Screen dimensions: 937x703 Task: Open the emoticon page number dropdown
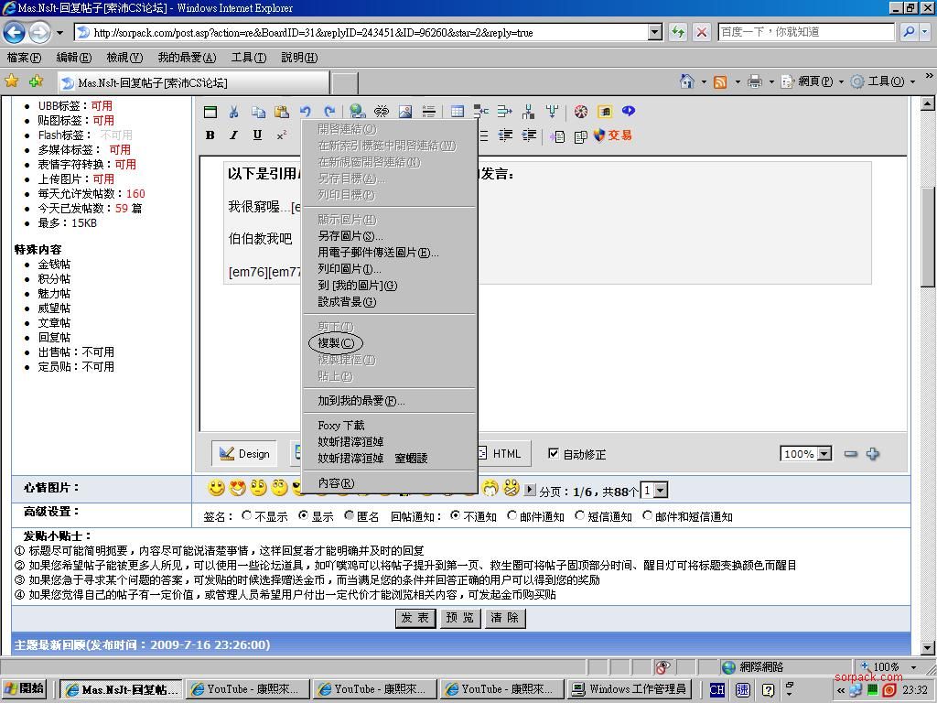coord(661,491)
